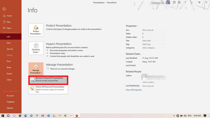Open network globe icon in tray
The image size is (210, 118).
[x=177, y=116]
